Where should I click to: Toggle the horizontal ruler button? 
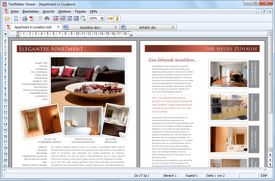click(x=110, y=18)
